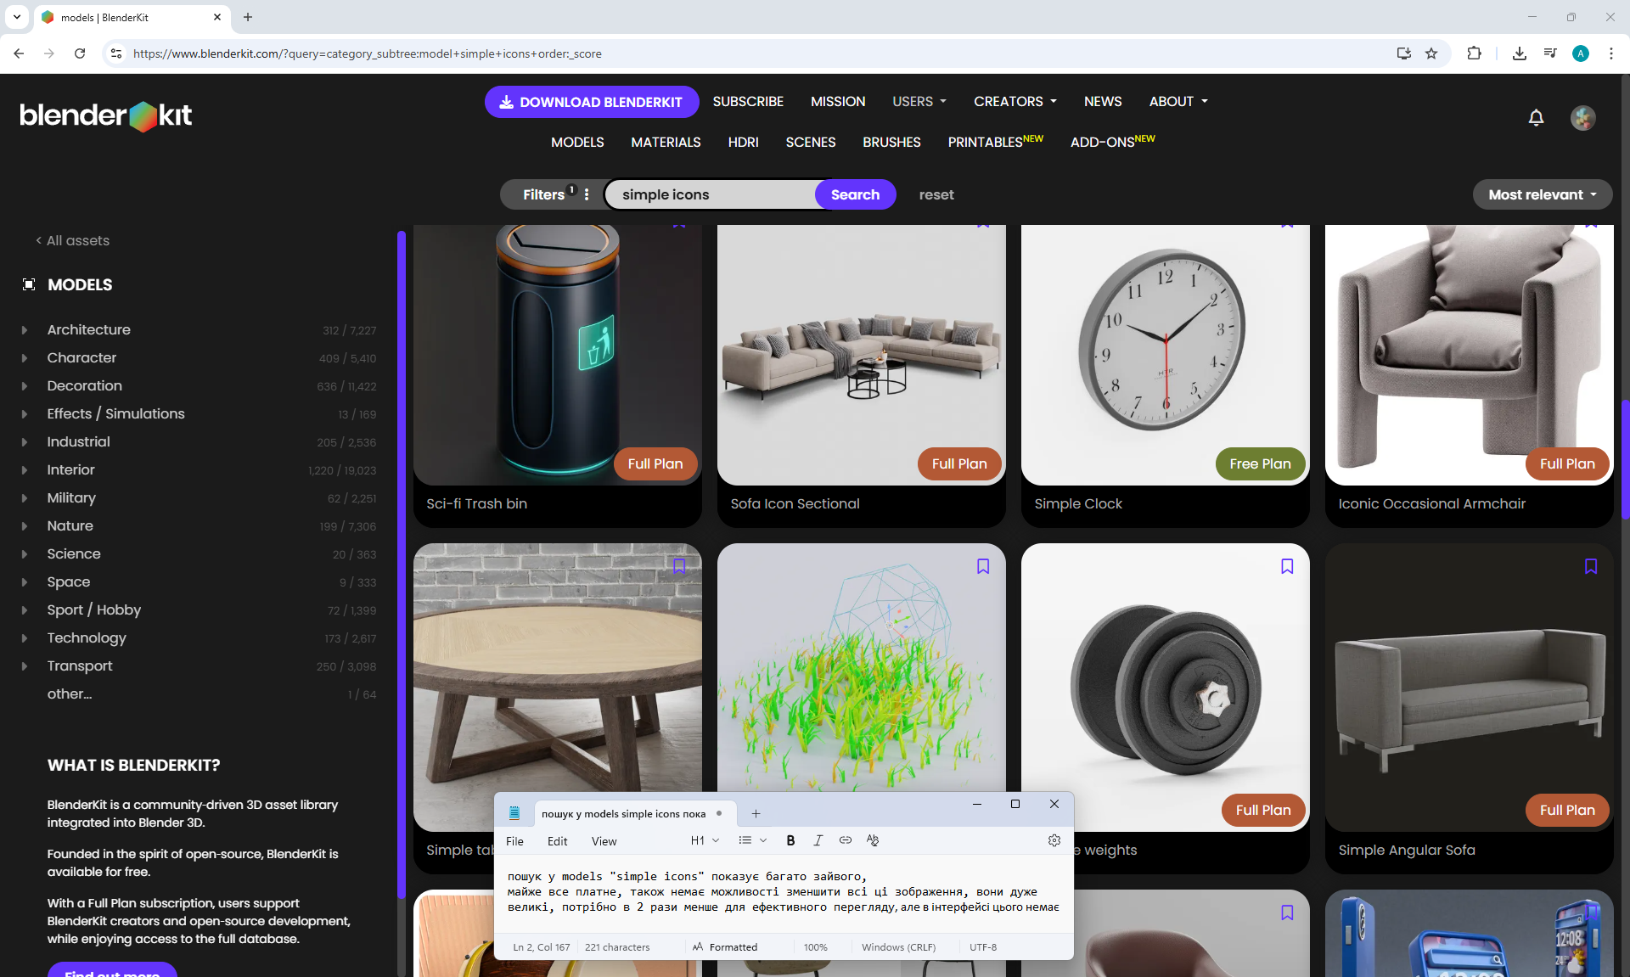1630x977 pixels.
Task: Bookmark this page with star icon
Action: click(x=1431, y=53)
